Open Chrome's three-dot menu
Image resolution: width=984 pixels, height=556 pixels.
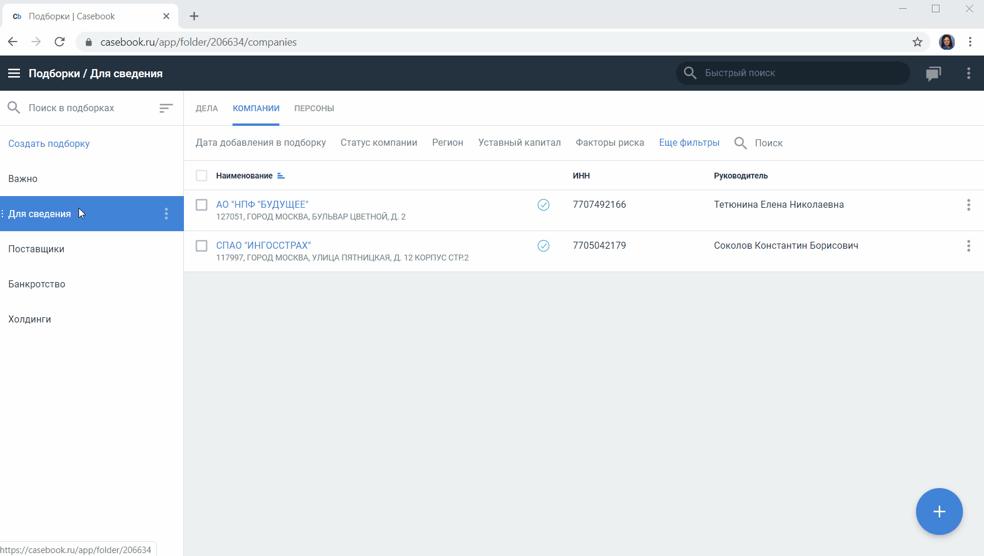coord(971,42)
